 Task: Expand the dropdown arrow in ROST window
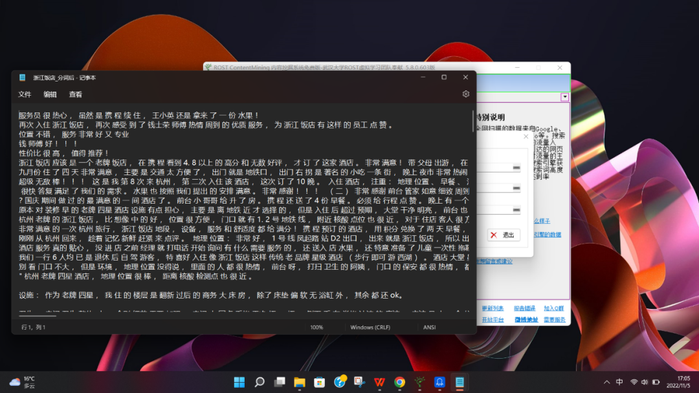pos(565,97)
